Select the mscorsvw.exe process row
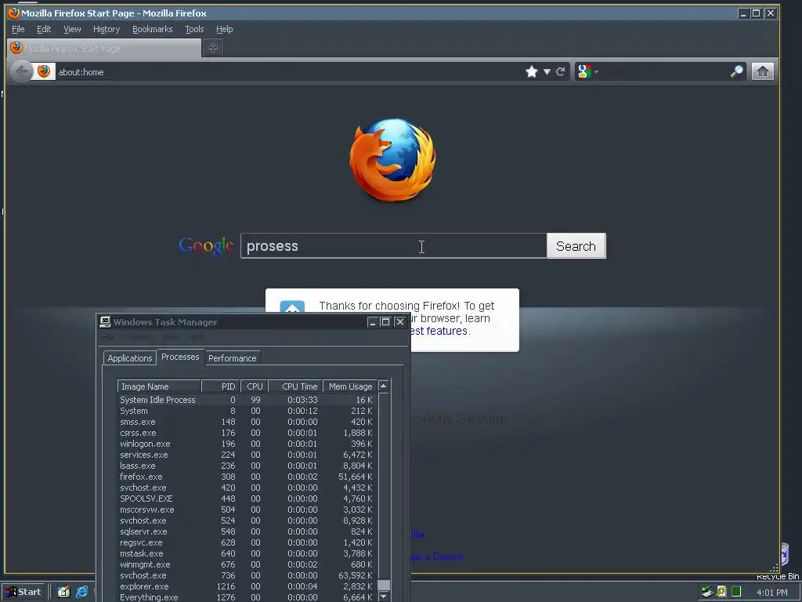802x602 pixels. point(247,510)
